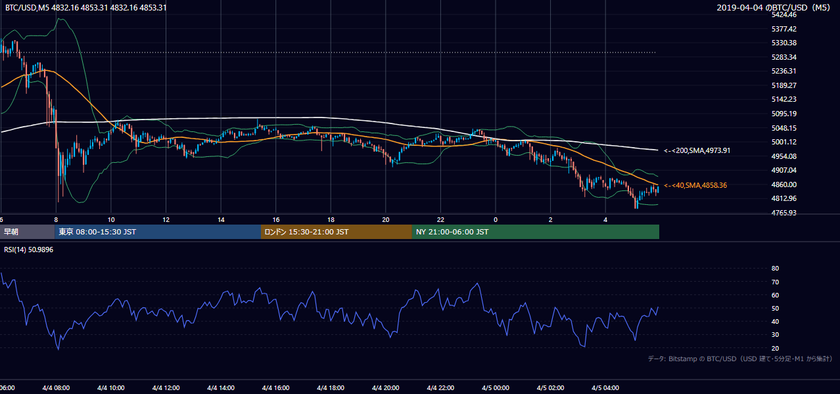This screenshot has width=840, height=394.
Task: Click hour marker 10 under price chart
Action: 111,219
